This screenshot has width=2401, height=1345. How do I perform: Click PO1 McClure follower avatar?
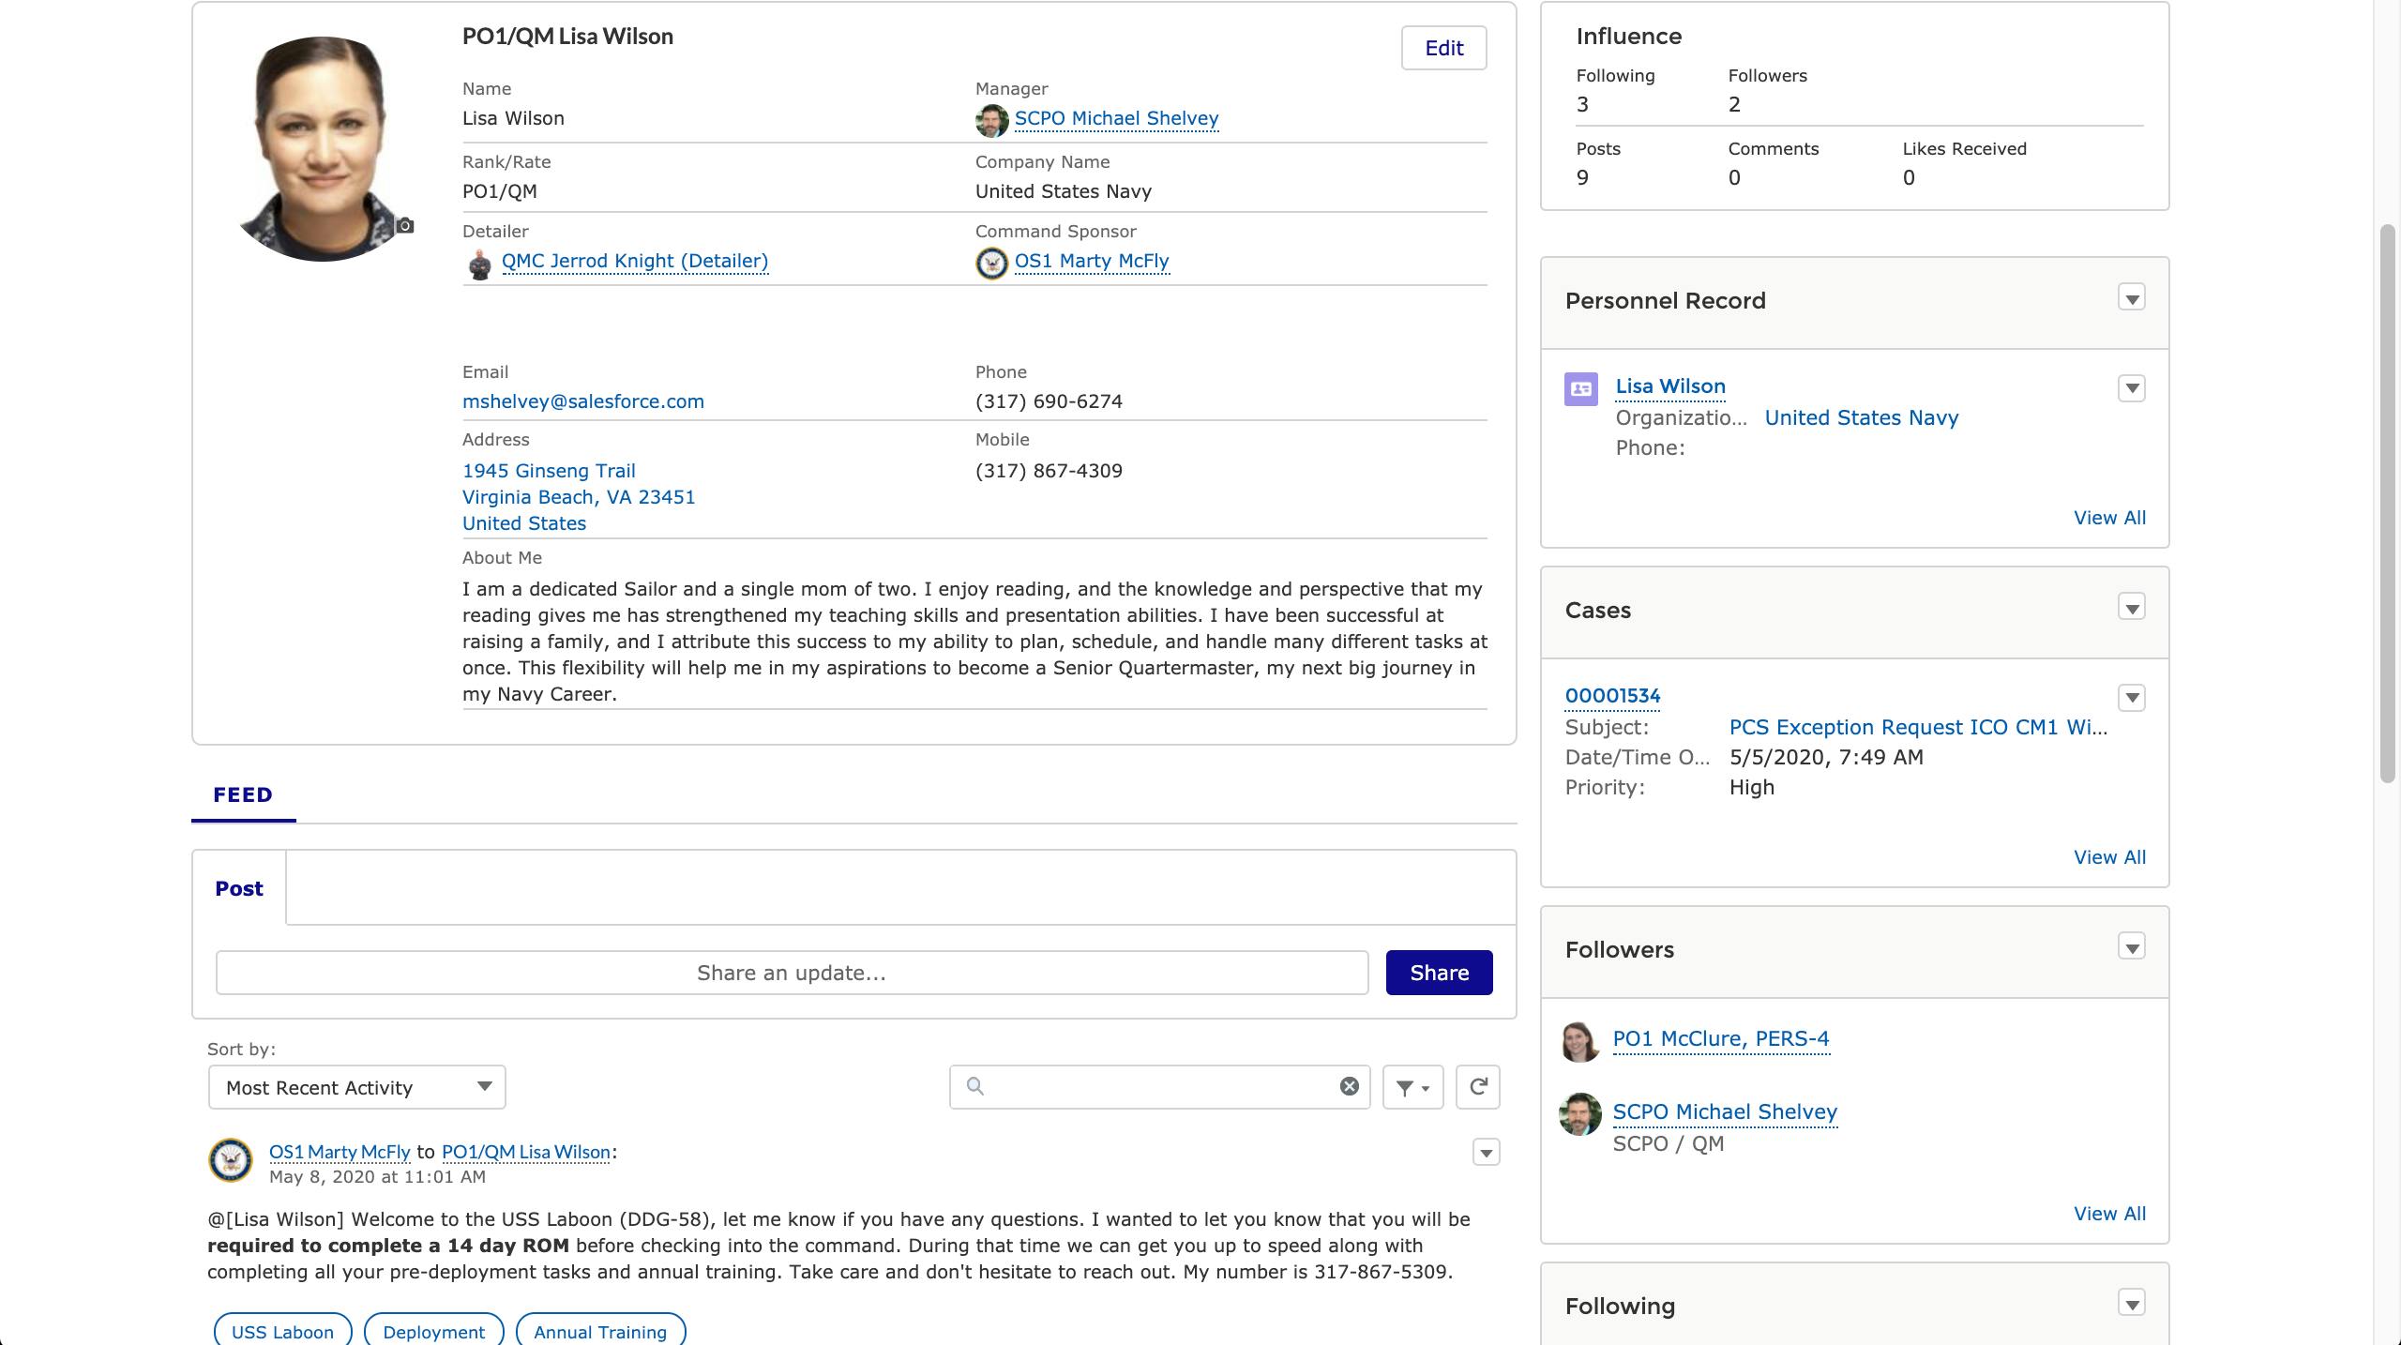[1580, 1041]
